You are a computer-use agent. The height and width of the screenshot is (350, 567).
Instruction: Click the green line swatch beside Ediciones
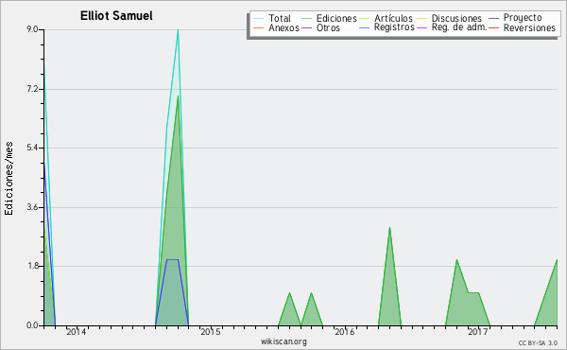(306, 18)
